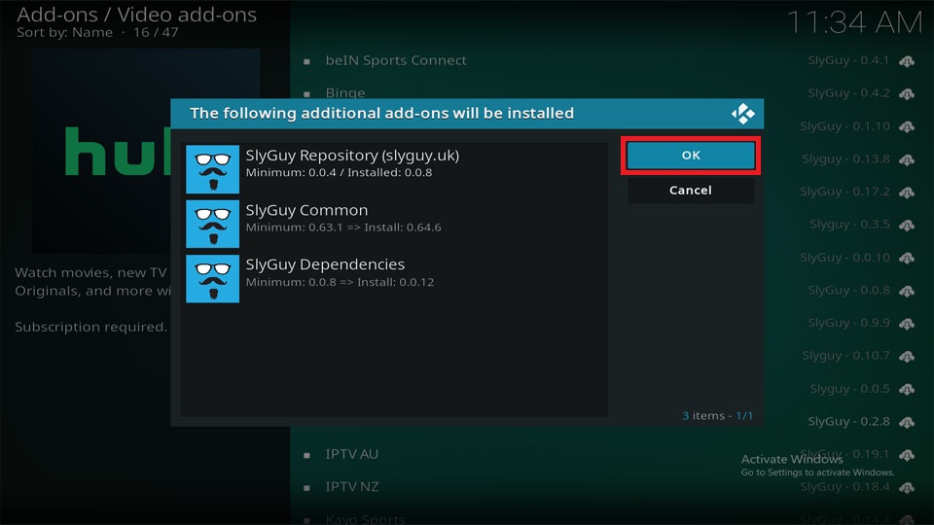Screen dimensions: 934x525
Task: Click cloud icon next to Slyguy - 0.0.8
Action: [907, 291]
